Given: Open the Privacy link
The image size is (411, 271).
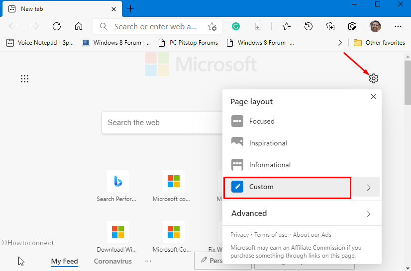Looking at the screenshot, I should click(239, 235).
